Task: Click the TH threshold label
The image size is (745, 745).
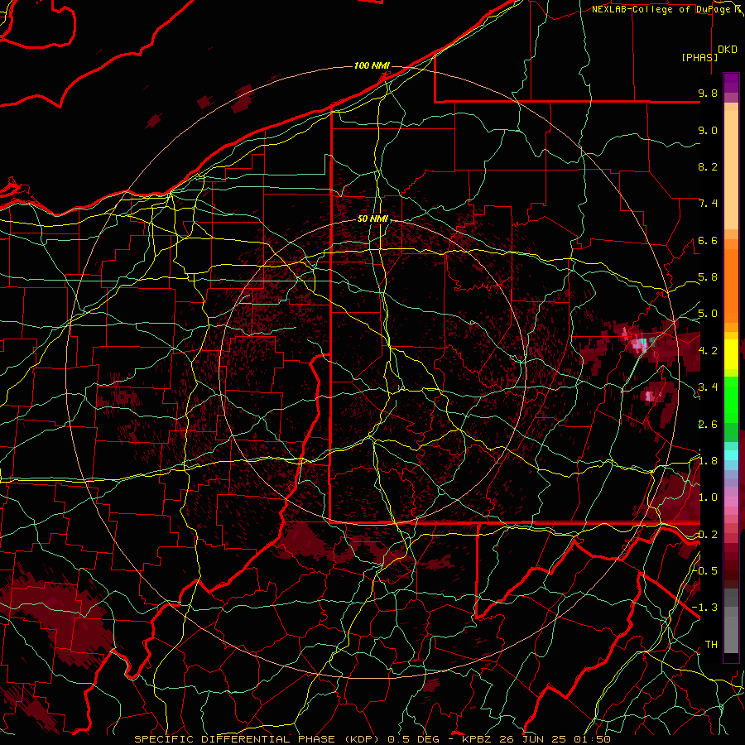Action: (x=711, y=644)
